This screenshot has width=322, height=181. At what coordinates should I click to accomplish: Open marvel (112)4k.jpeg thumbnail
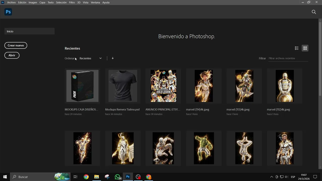point(285,86)
